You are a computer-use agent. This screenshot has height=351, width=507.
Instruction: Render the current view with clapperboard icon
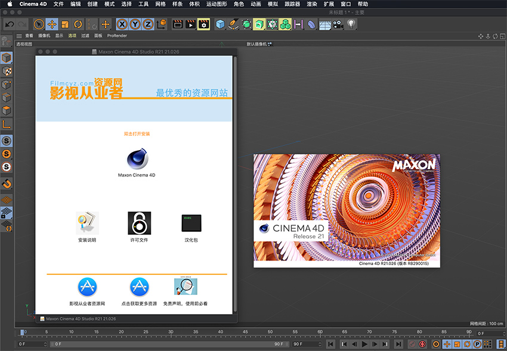click(178, 24)
